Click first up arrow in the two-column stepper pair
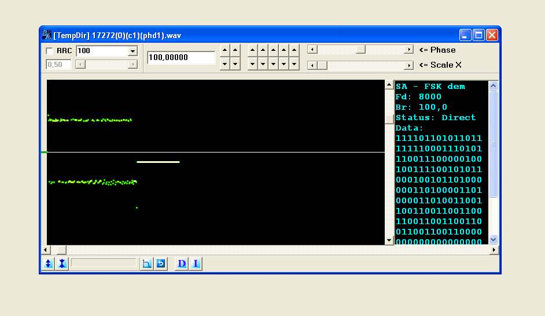Image resolution: width=545 pixels, height=316 pixels. click(x=225, y=50)
